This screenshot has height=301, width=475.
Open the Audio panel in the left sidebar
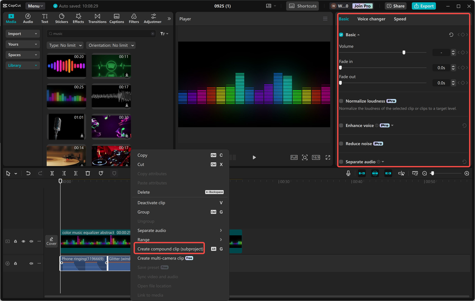pos(27,18)
